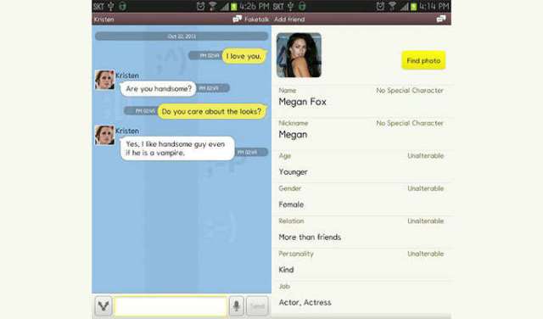Tap the 'Kristen' title in chat header
Screen dimensions: 543x319
104,20
